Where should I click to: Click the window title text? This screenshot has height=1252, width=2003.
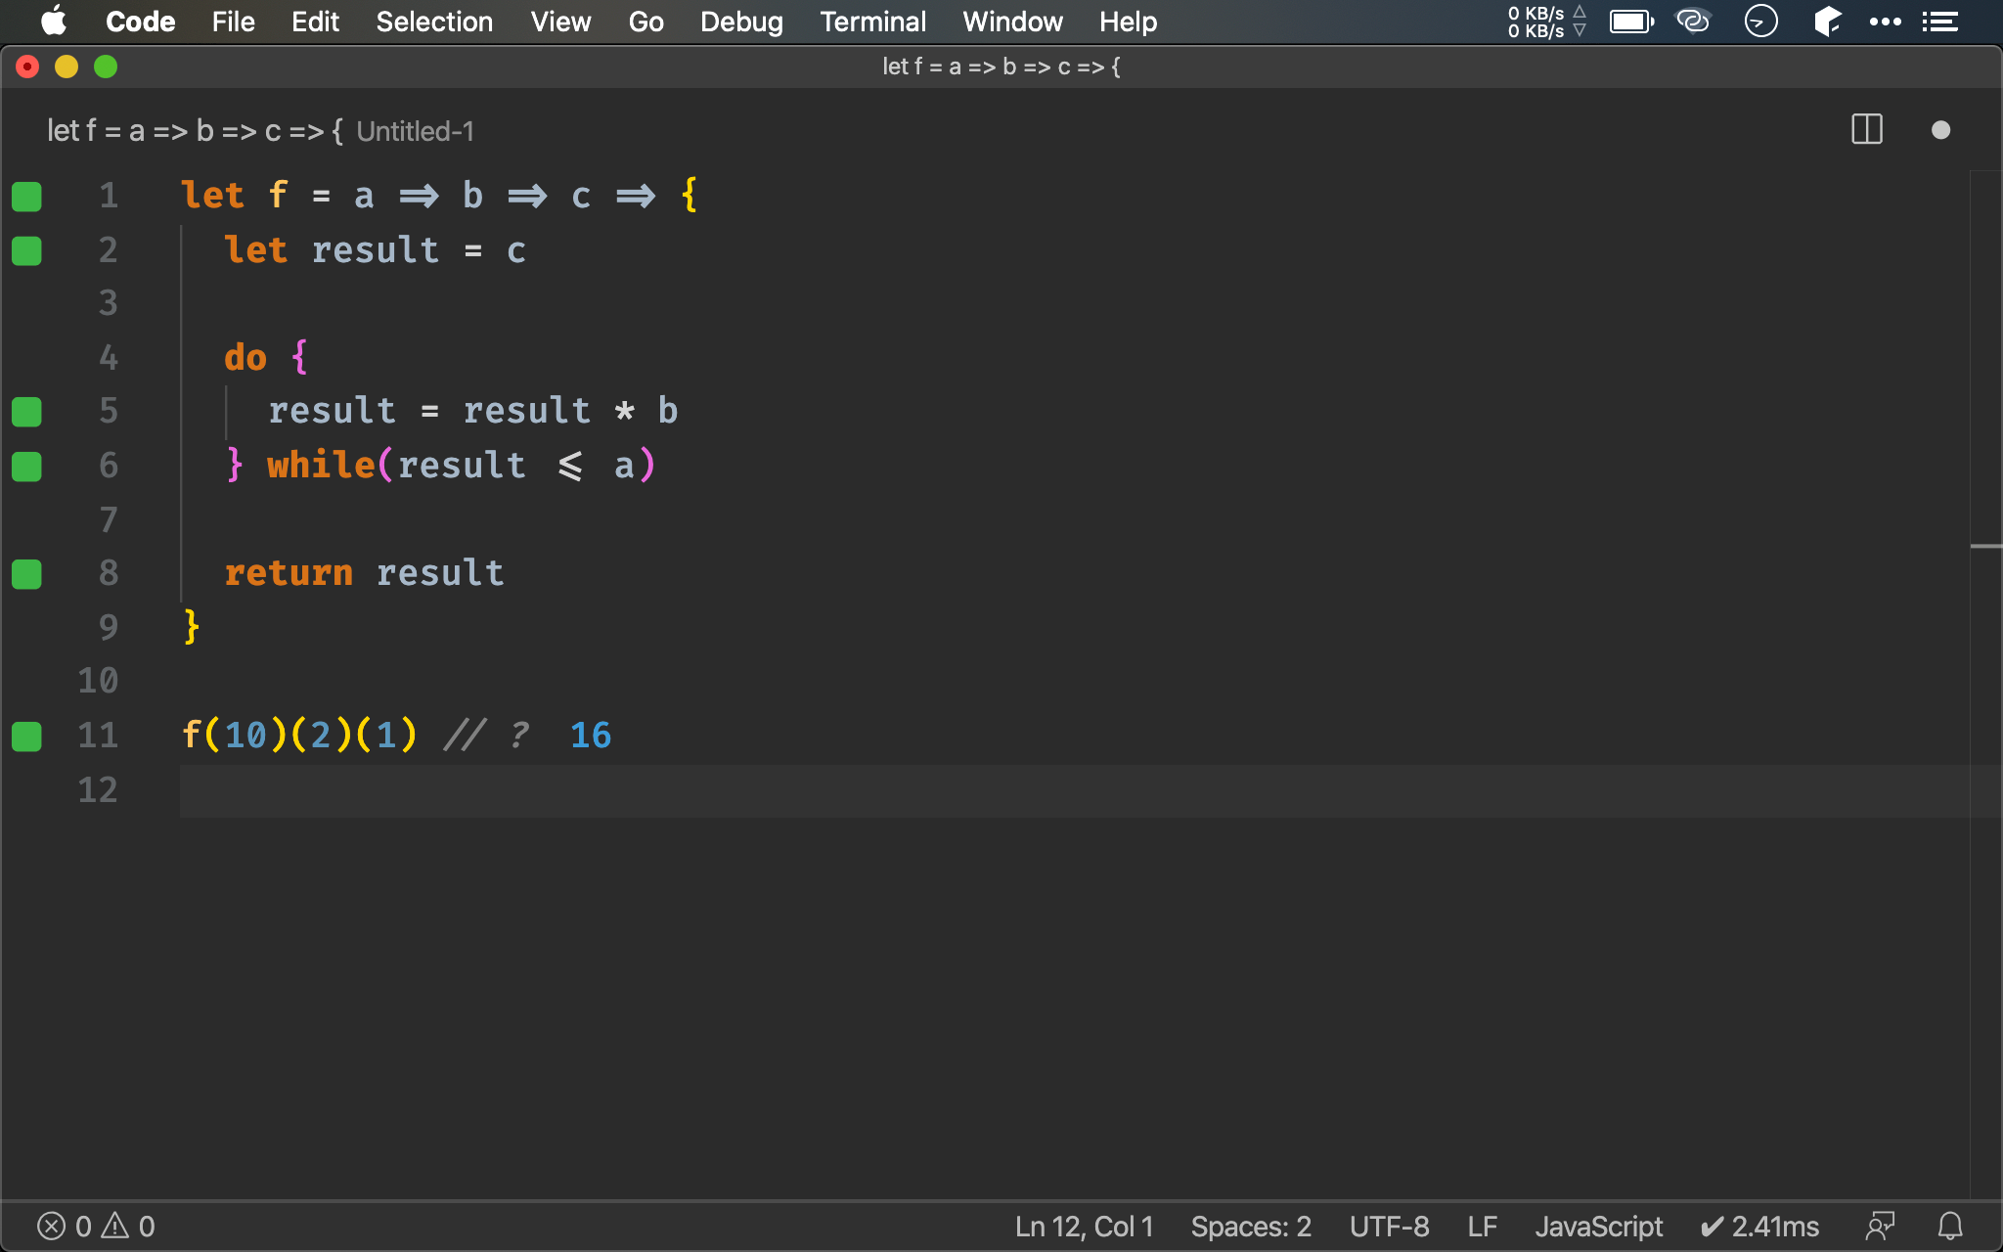(x=1001, y=67)
